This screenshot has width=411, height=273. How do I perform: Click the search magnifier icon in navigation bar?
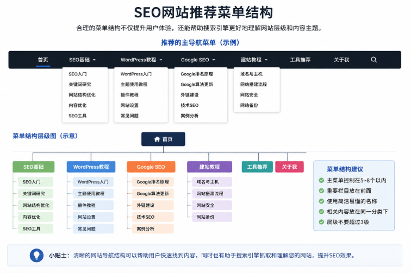tap(374, 60)
